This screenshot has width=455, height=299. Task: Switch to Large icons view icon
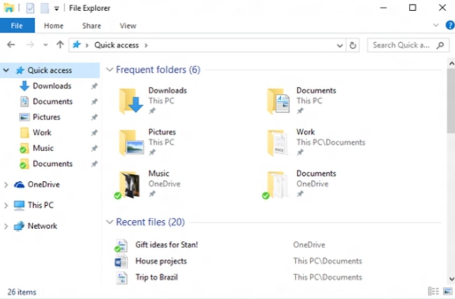(448, 291)
